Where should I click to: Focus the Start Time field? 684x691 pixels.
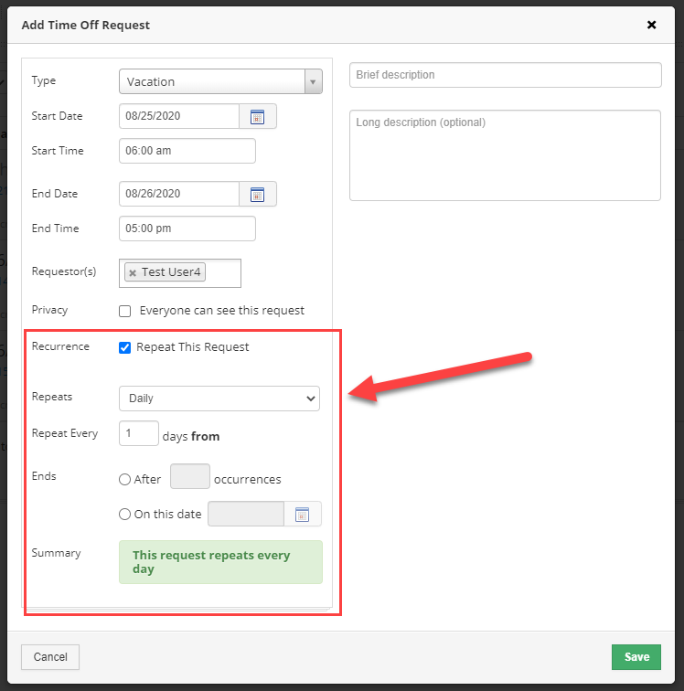[187, 151]
